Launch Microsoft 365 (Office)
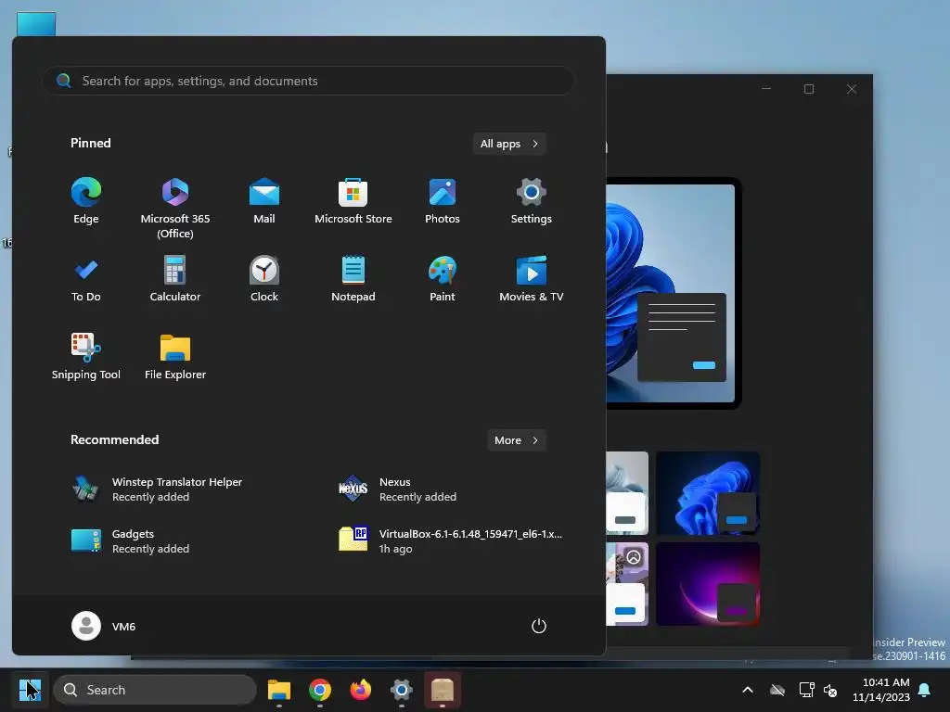 (x=175, y=209)
